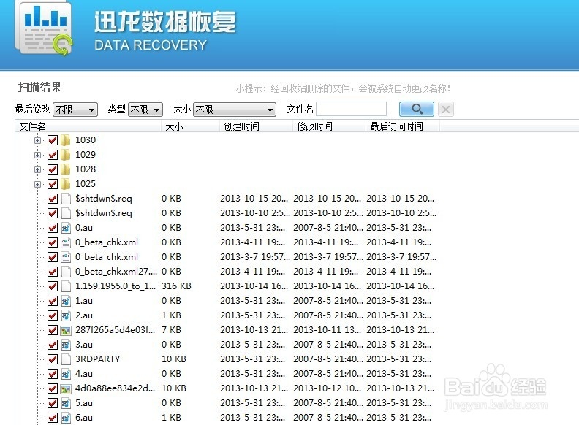Uncheck the 1028 folder checkbox
The image size is (579, 425).
53,169
